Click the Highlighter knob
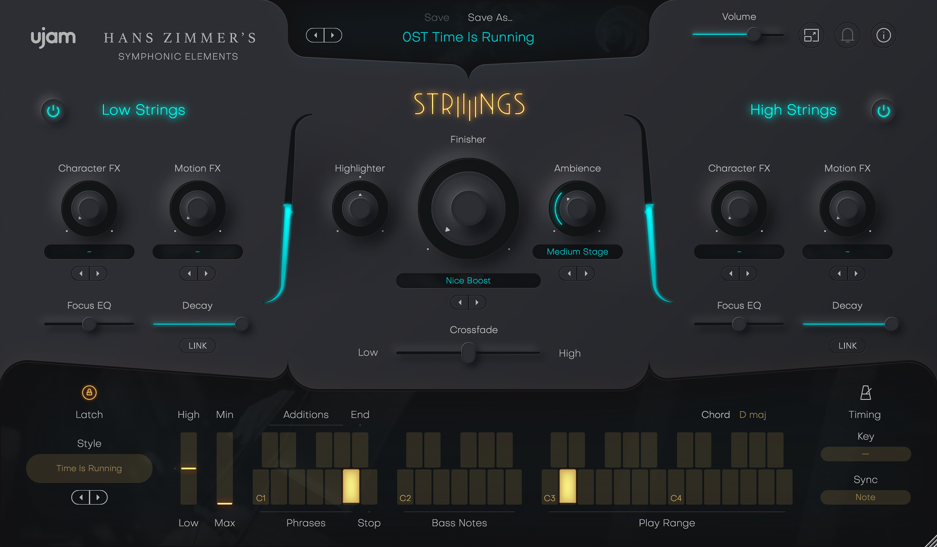Image resolution: width=937 pixels, height=547 pixels. (x=360, y=209)
